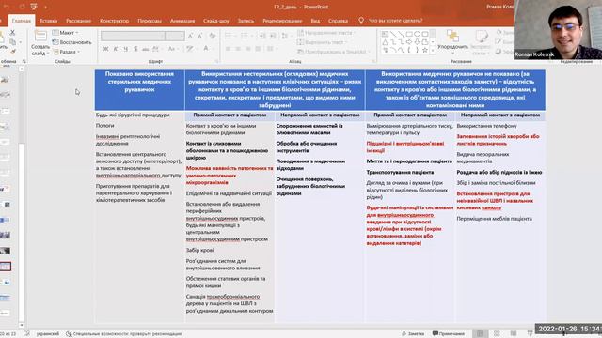Open the Анимация tab

182,21
